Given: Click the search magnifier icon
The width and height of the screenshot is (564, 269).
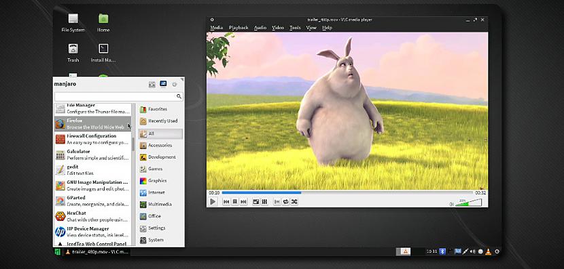Looking at the screenshot, I should [179, 96].
